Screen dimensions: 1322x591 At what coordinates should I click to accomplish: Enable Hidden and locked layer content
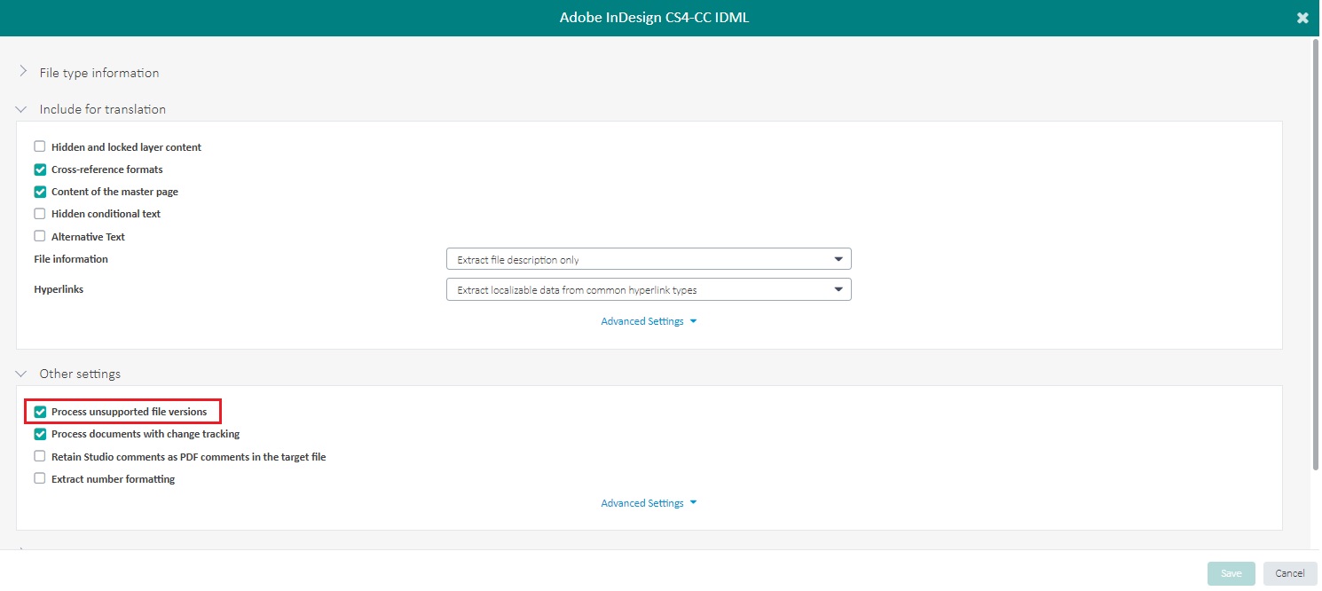40,146
